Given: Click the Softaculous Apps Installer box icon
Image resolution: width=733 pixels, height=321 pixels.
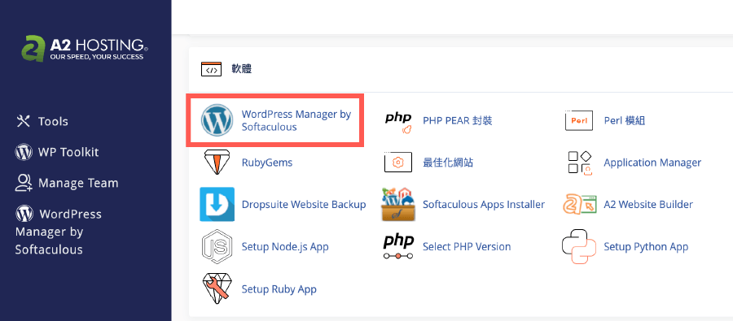Looking at the screenshot, I should pyautogui.click(x=398, y=204).
